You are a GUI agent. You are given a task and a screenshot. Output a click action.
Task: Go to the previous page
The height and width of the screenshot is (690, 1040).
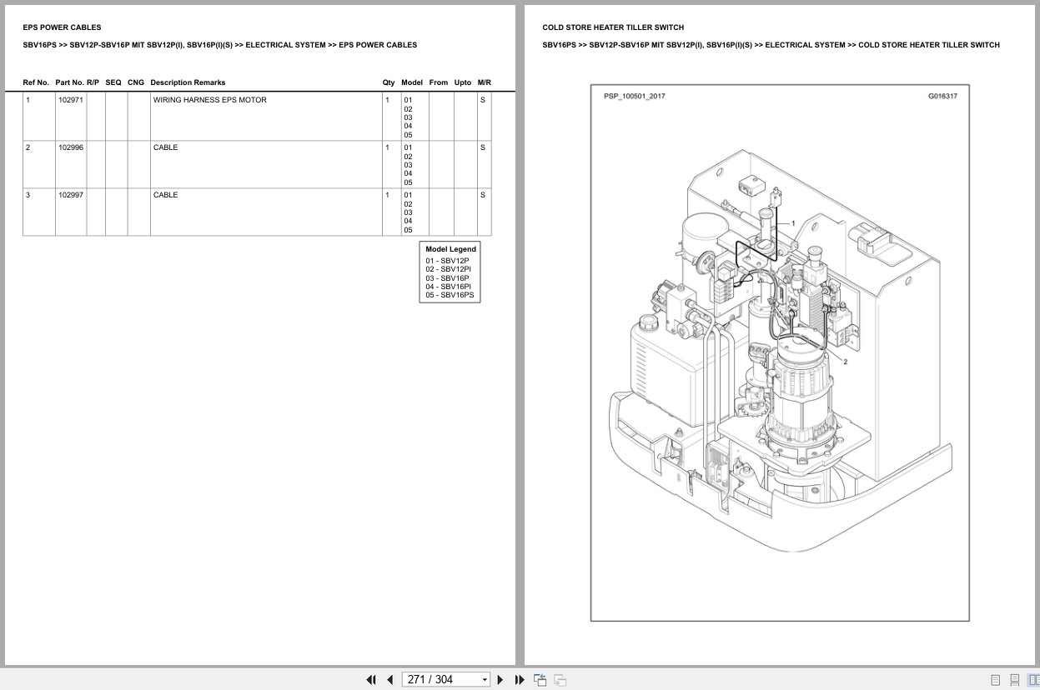389,679
